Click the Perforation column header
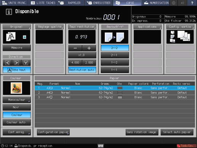 pos(160,84)
